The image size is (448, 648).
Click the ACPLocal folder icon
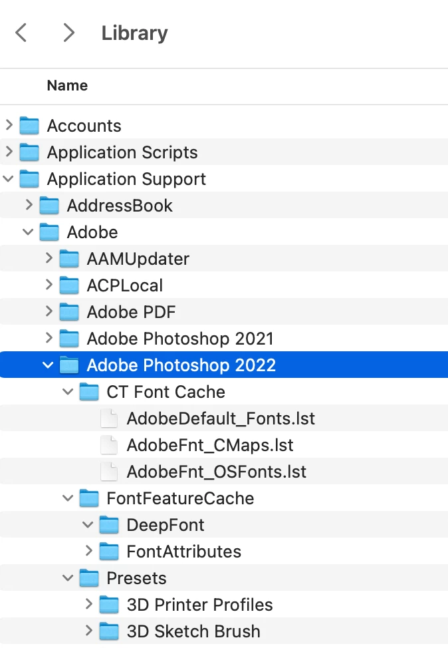coord(69,285)
